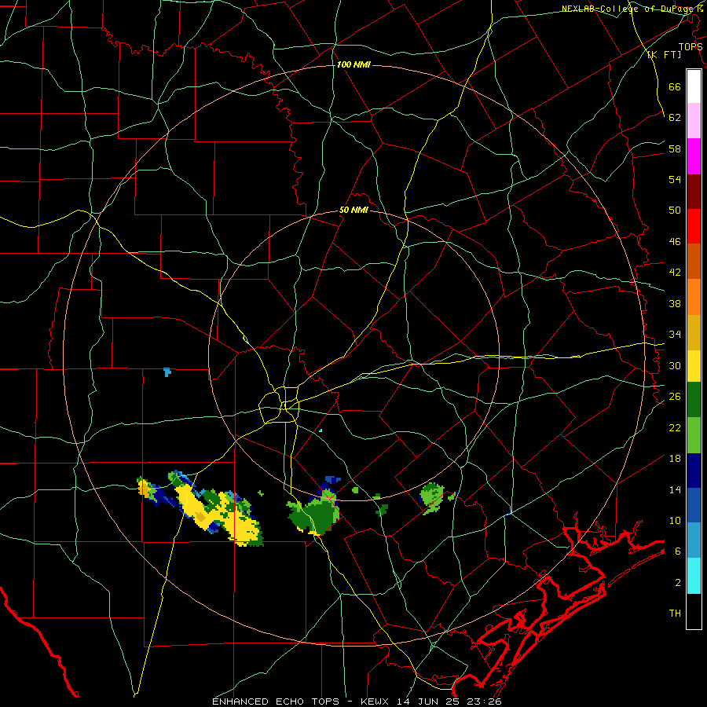Click the '[K FT]' units label
The image size is (707, 707).
pyautogui.click(x=664, y=54)
